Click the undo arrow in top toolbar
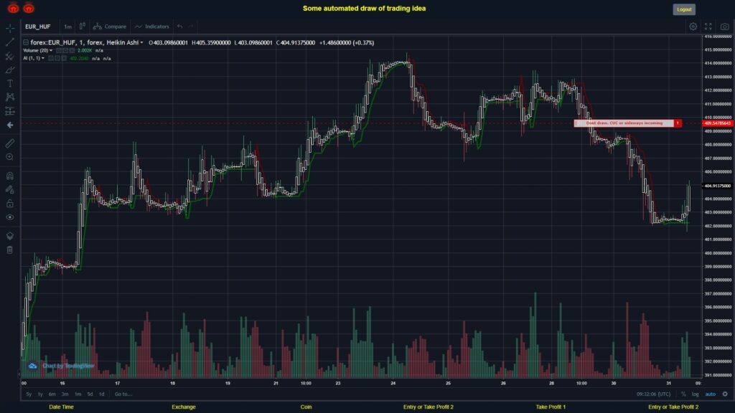 point(180,27)
